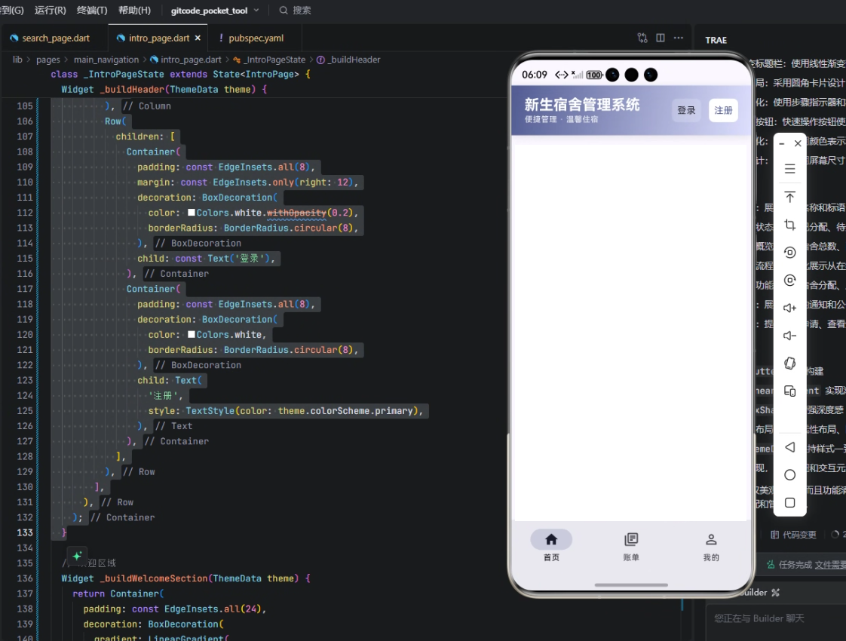Tap the 注册 button in the phone app
The image size is (846, 641).
point(723,110)
